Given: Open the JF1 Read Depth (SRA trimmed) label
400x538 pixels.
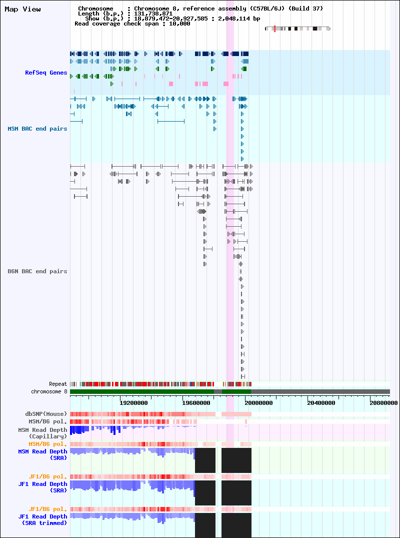Looking at the screenshot, I should pyautogui.click(x=43, y=519).
